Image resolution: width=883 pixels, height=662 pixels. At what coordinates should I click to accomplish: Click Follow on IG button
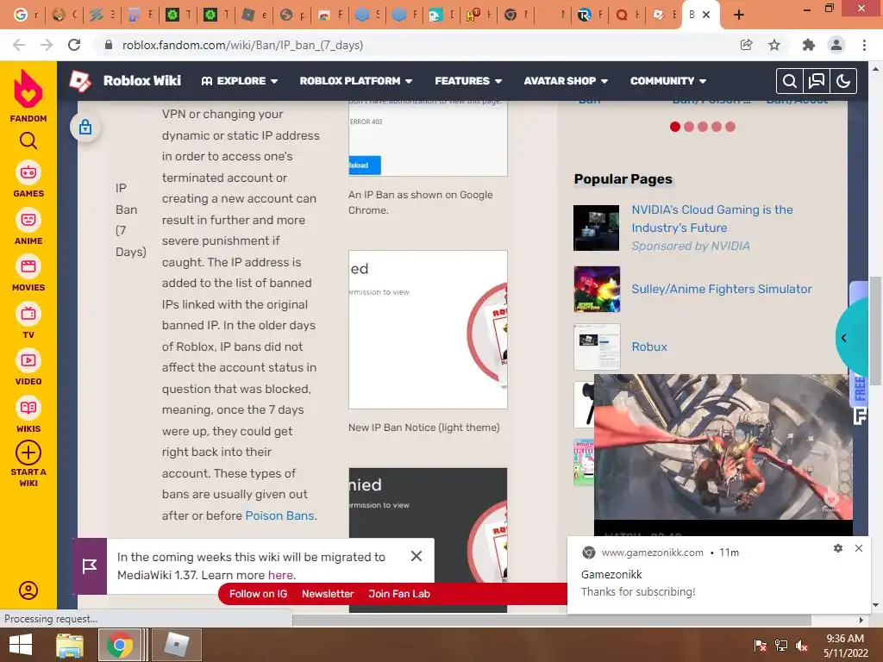tap(258, 594)
